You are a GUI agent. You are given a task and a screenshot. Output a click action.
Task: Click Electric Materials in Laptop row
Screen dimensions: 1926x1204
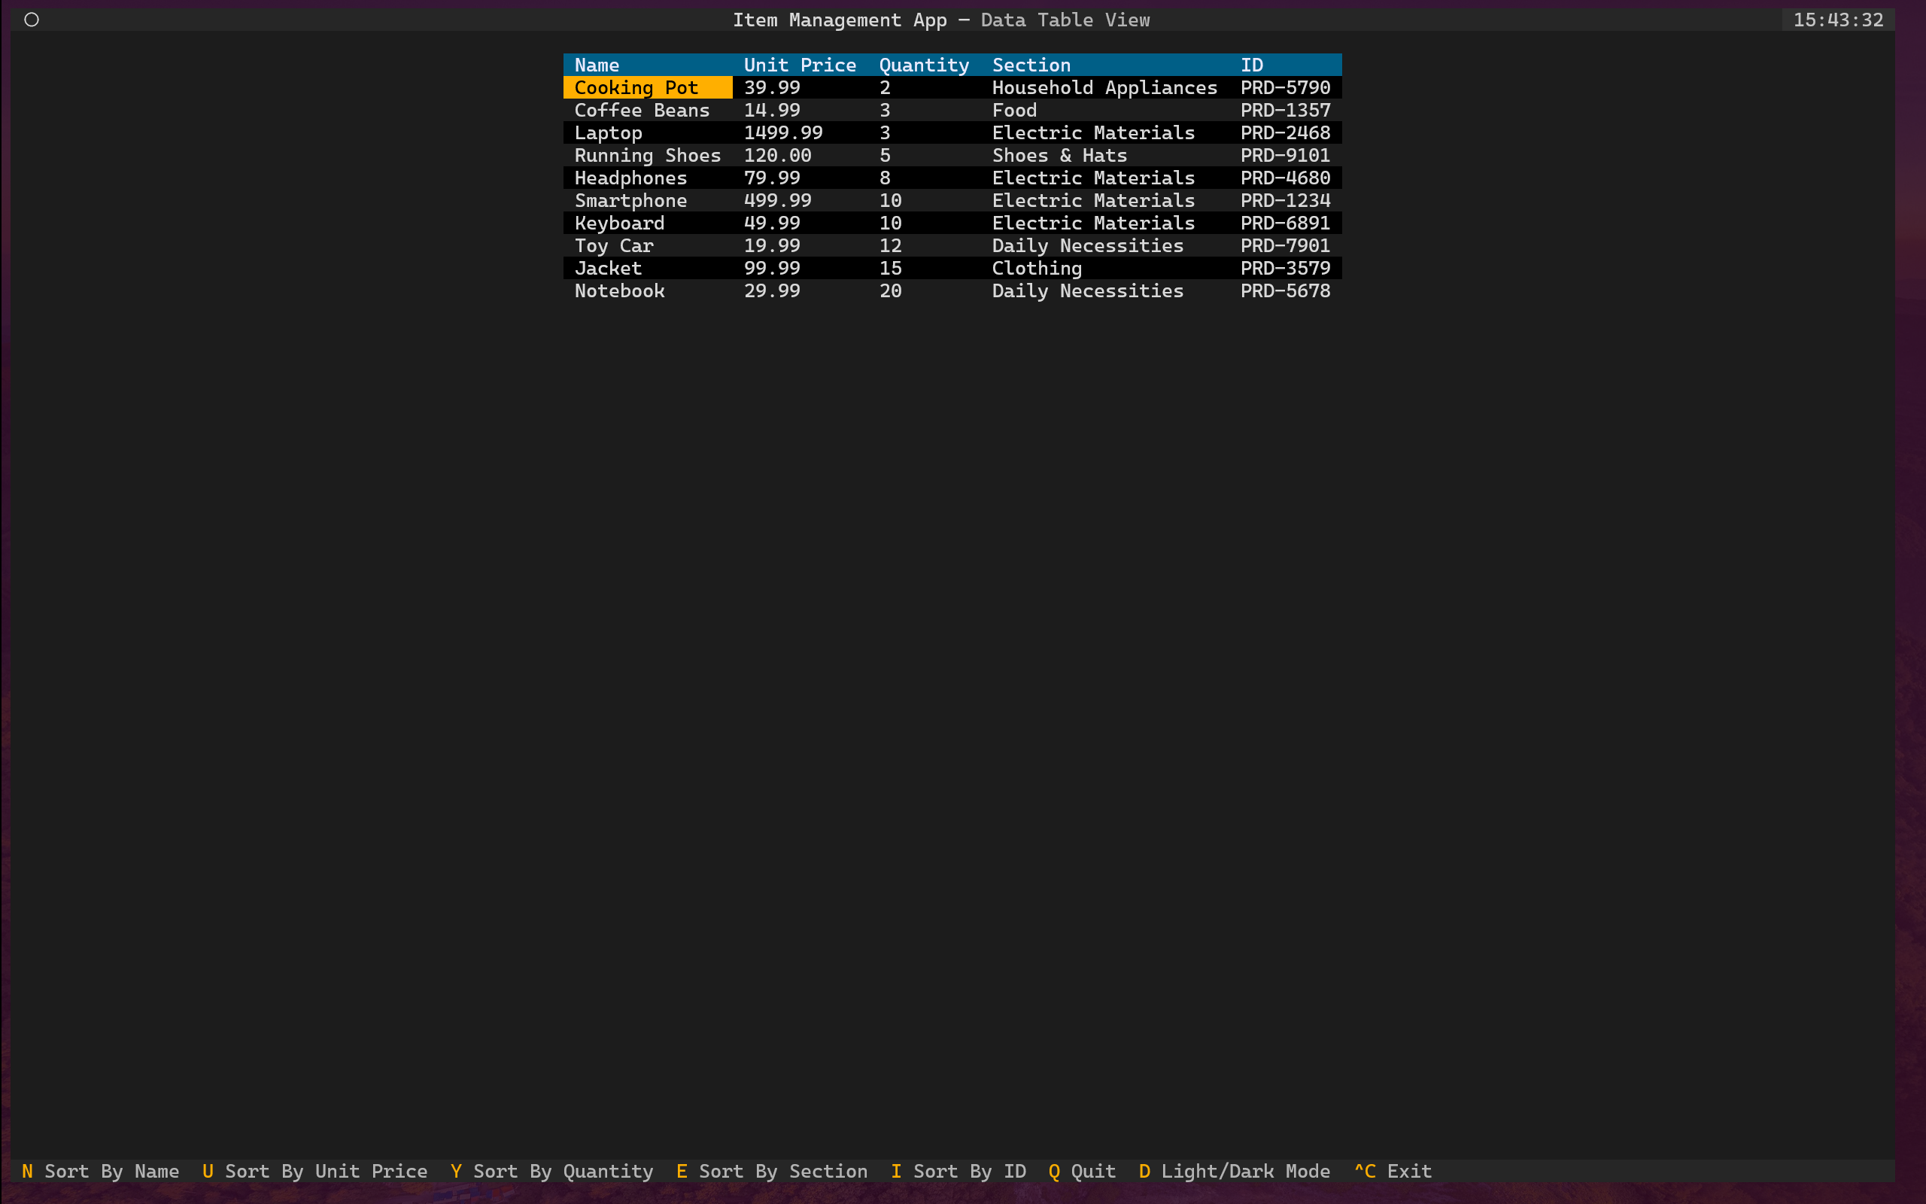(x=1105, y=133)
